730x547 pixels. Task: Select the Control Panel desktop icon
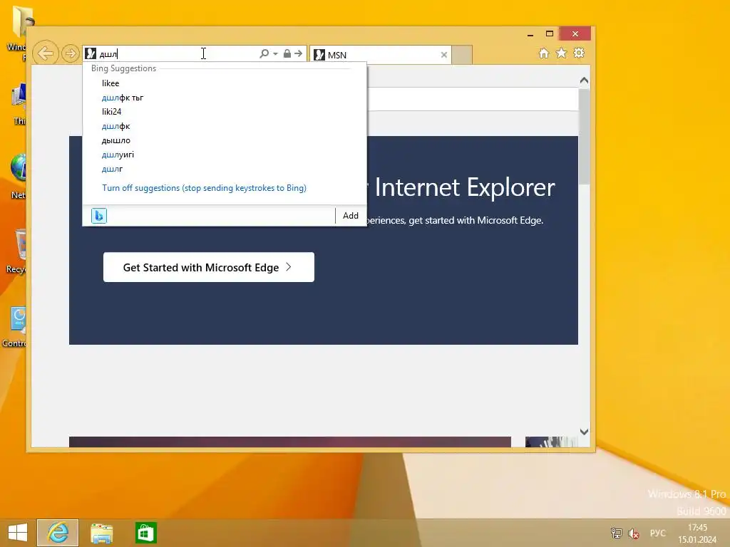click(15, 327)
